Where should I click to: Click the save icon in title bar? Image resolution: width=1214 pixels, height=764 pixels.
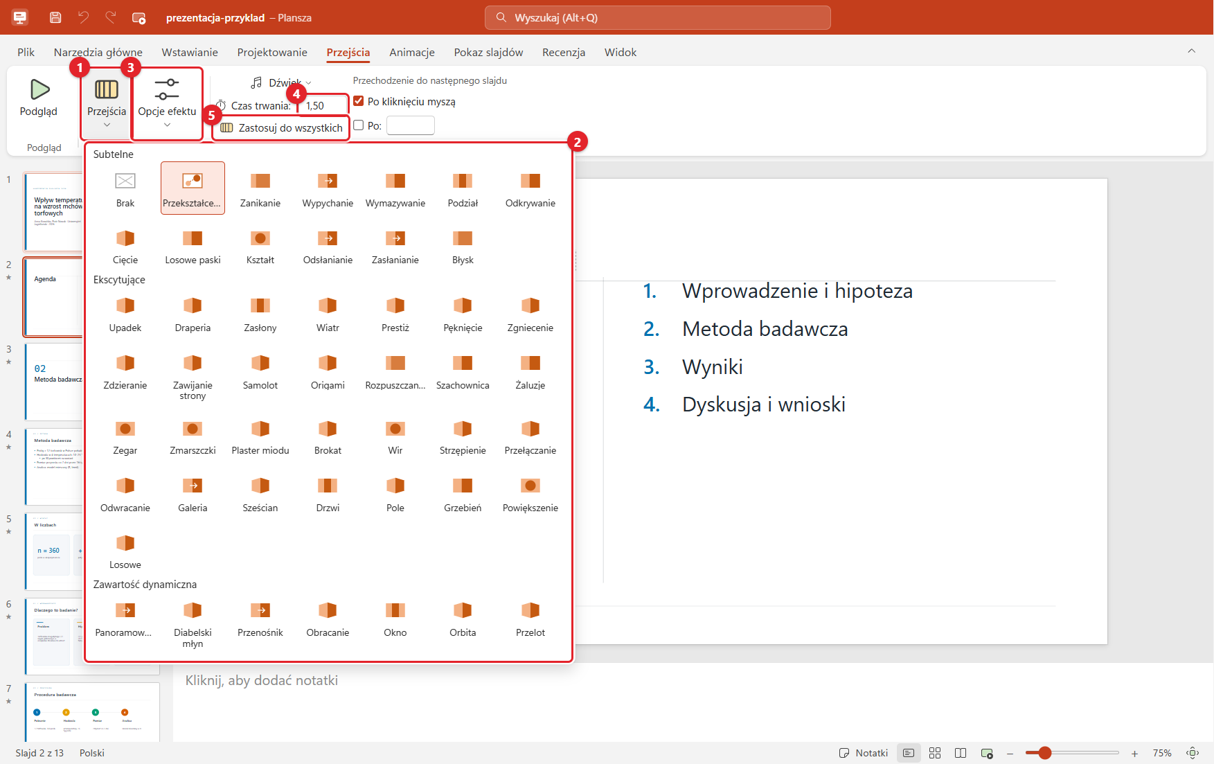click(x=55, y=17)
